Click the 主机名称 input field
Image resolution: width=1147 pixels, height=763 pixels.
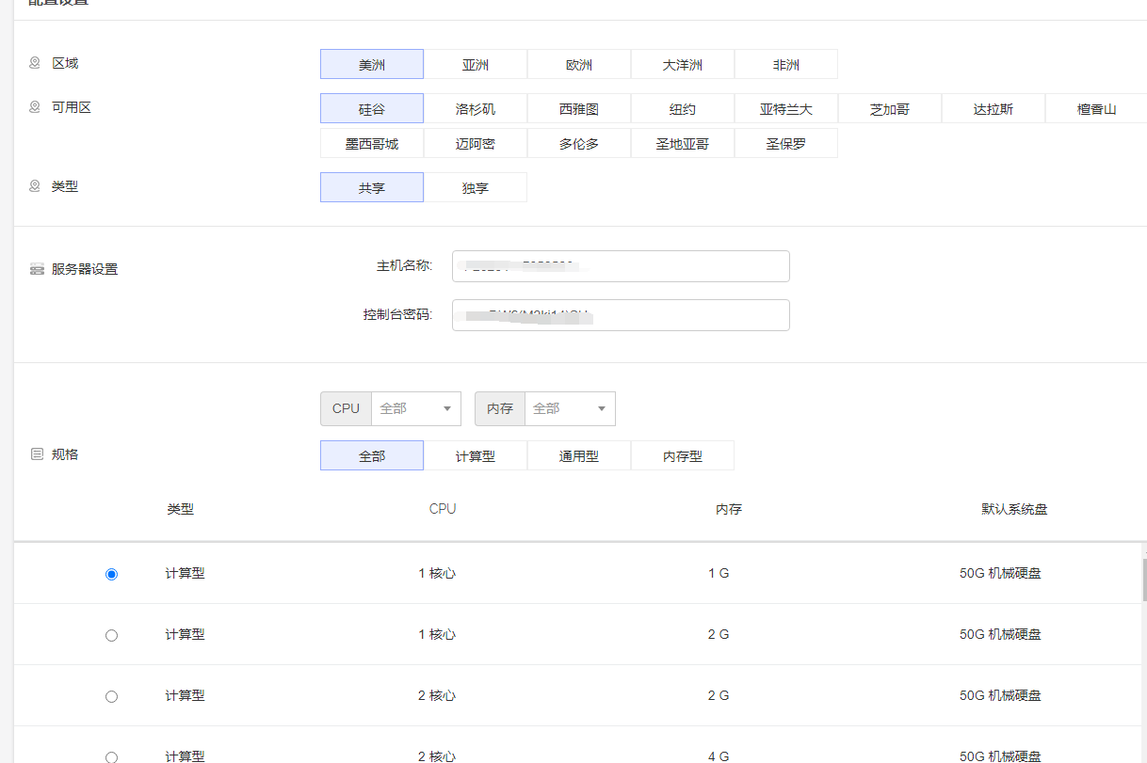(x=621, y=266)
